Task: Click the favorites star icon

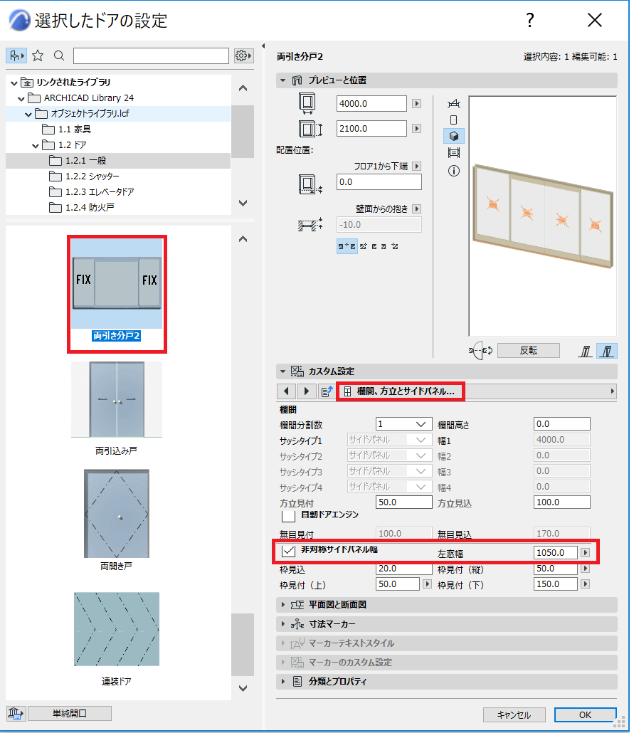Action: [38, 56]
